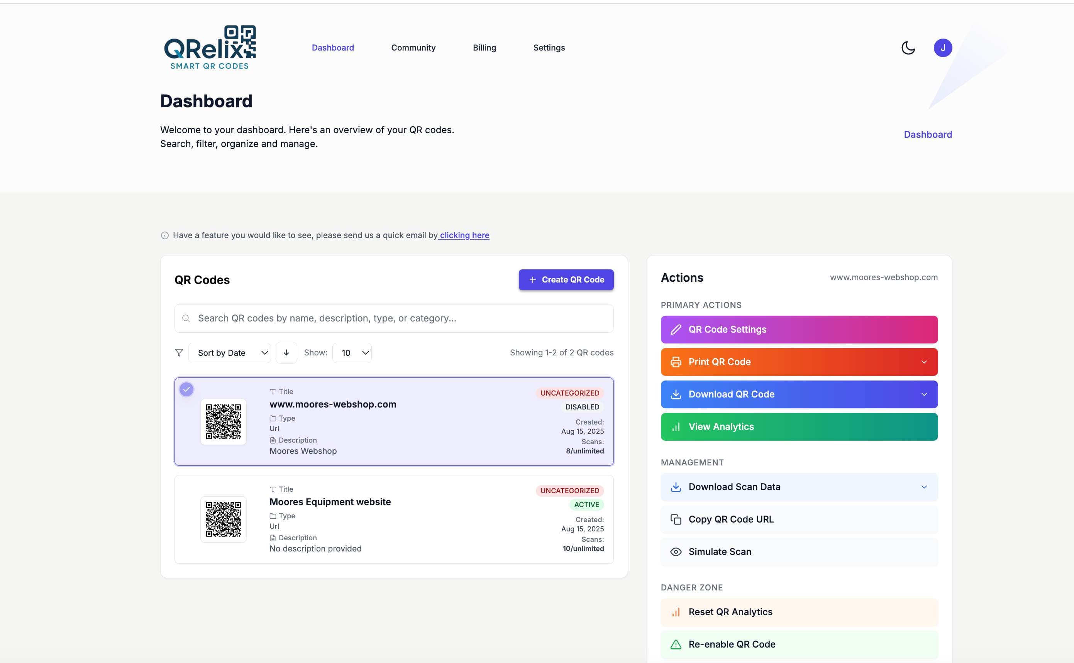Click the Simulate Scan eye icon

(675, 551)
